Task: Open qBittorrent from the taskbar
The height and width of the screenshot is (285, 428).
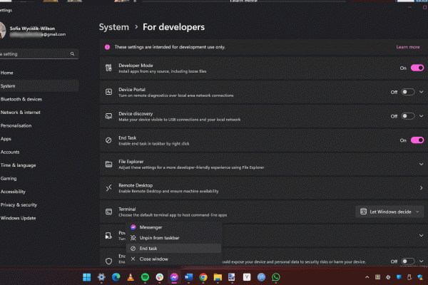Action: tap(261, 277)
